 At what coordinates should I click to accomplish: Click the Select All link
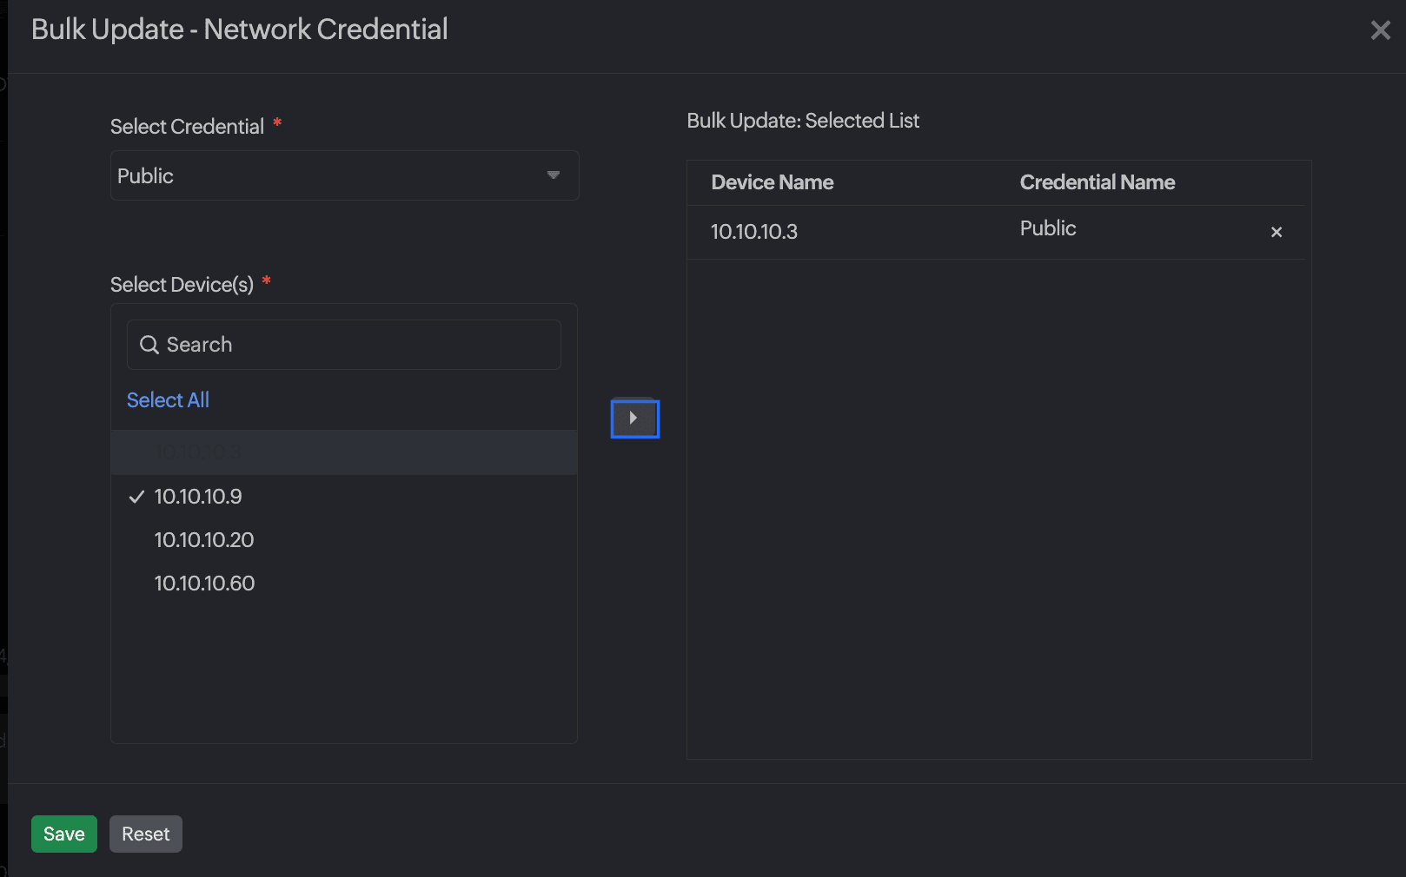168,399
